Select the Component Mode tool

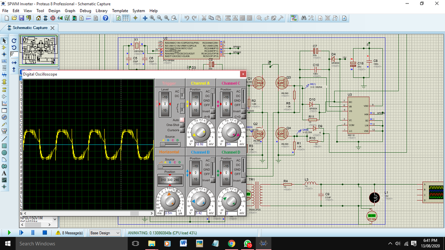click(4, 48)
